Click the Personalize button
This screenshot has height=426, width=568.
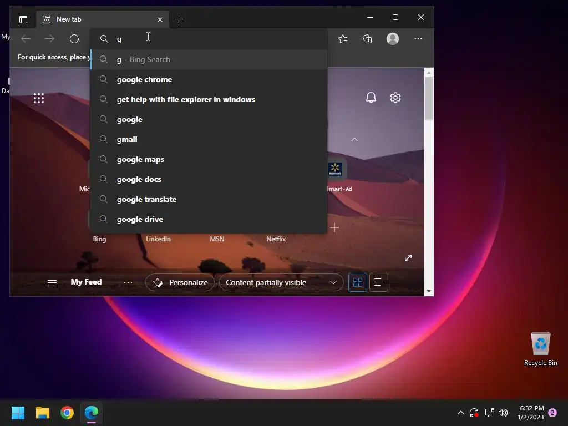pyautogui.click(x=180, y=282)
